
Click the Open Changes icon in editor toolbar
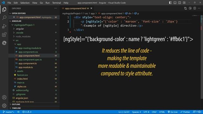pos(185,9)
